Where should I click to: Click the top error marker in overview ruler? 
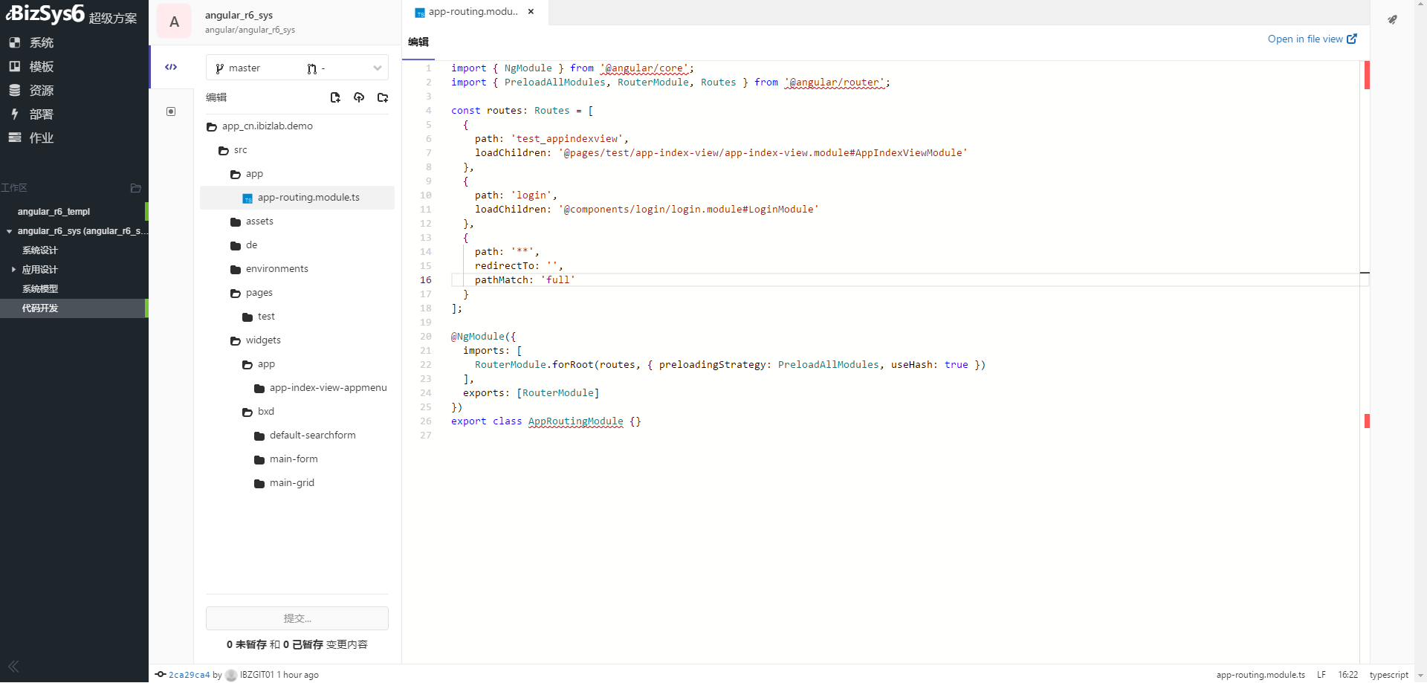tap(1367, 75)
